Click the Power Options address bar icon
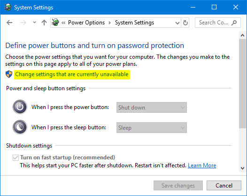This screenshot has width=247, height=196. point(55,22)
